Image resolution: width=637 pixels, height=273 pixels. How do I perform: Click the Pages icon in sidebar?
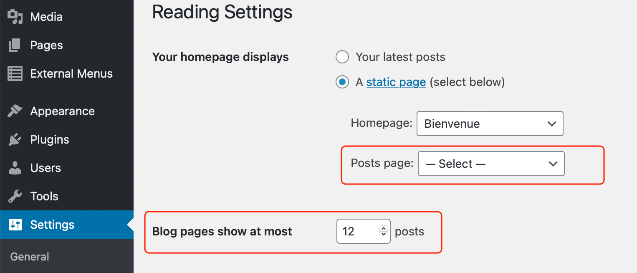coord(15,45)
